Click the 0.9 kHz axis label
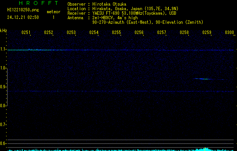This screenshot has width=237, height=151. (3, 87)
